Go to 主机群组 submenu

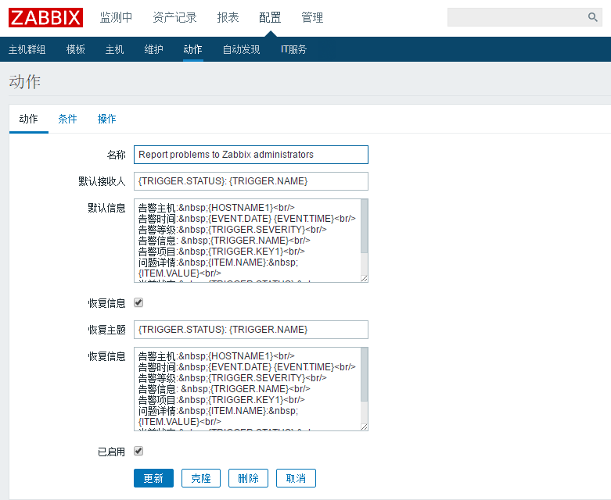(x=27, y=49)
